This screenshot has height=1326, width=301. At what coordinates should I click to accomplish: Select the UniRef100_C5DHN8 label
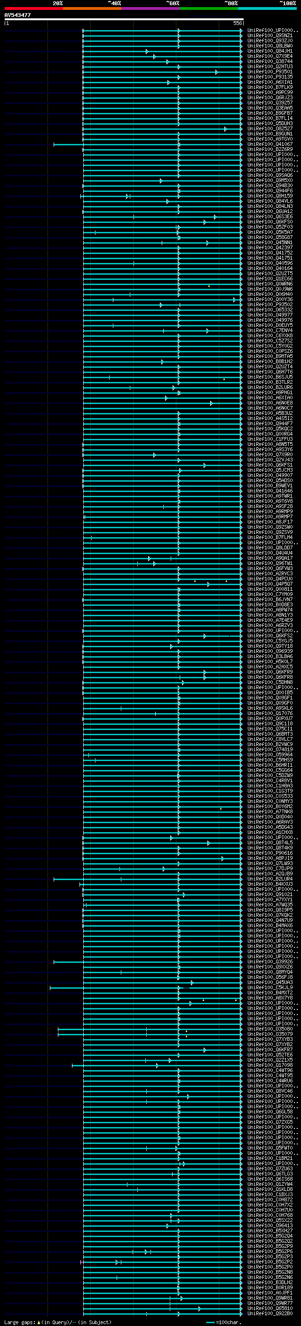(x=270, y=682)
